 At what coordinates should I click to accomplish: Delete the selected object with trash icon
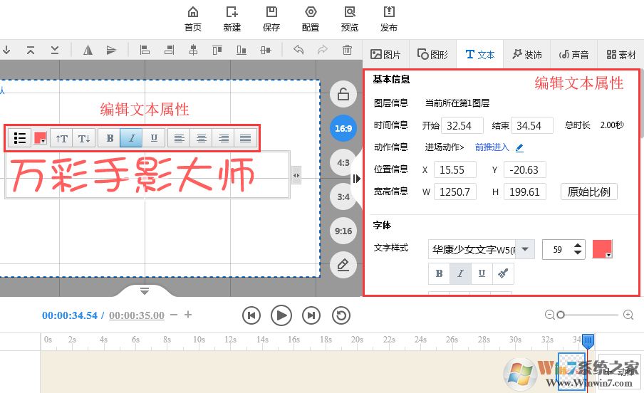point(347,50)
